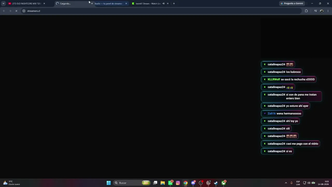Screen dimensions: 332x187
Task: Open a new browser tab
Action: (174, 3)
